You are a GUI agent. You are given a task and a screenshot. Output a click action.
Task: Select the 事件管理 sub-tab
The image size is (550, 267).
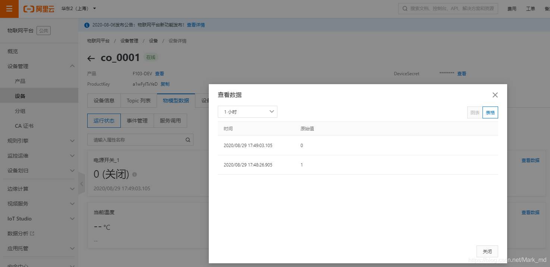(x=137, y=121)
